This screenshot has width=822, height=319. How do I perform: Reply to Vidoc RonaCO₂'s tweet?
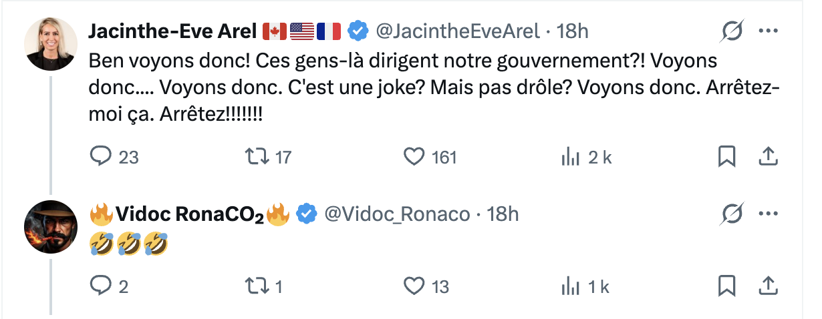(100, 286)
